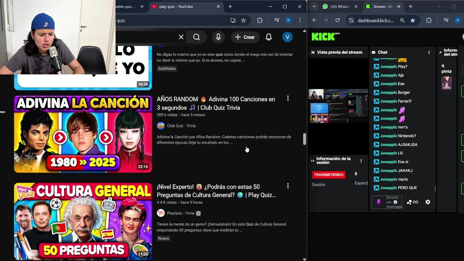Click the bookmark star in Kick window

pyautogui.click(x=413, y=20)
